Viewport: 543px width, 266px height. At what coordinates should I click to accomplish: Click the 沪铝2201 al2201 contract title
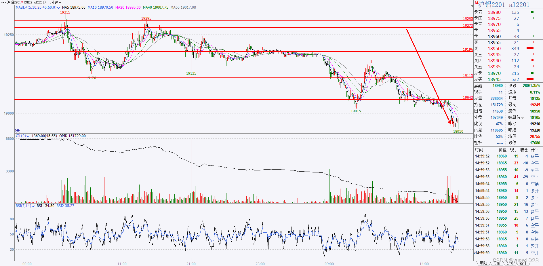coord(504,5)
